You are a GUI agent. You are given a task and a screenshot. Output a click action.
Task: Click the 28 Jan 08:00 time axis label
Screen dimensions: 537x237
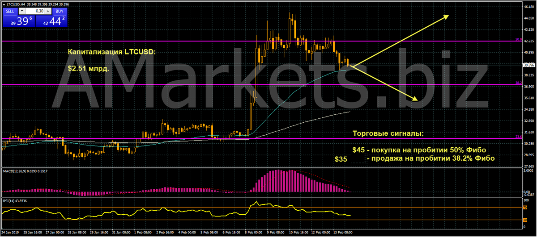pyautogui.click(x=78, y=233)
